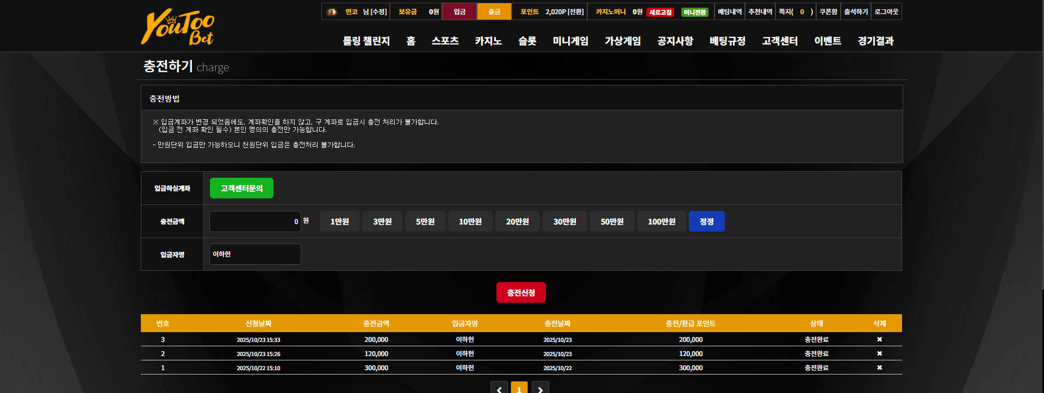
Task: Delete charge record number 2
Action: pyautogui.click(x=879, y=353)
